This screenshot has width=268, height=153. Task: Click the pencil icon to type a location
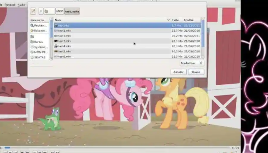click(x=33, y=11)
